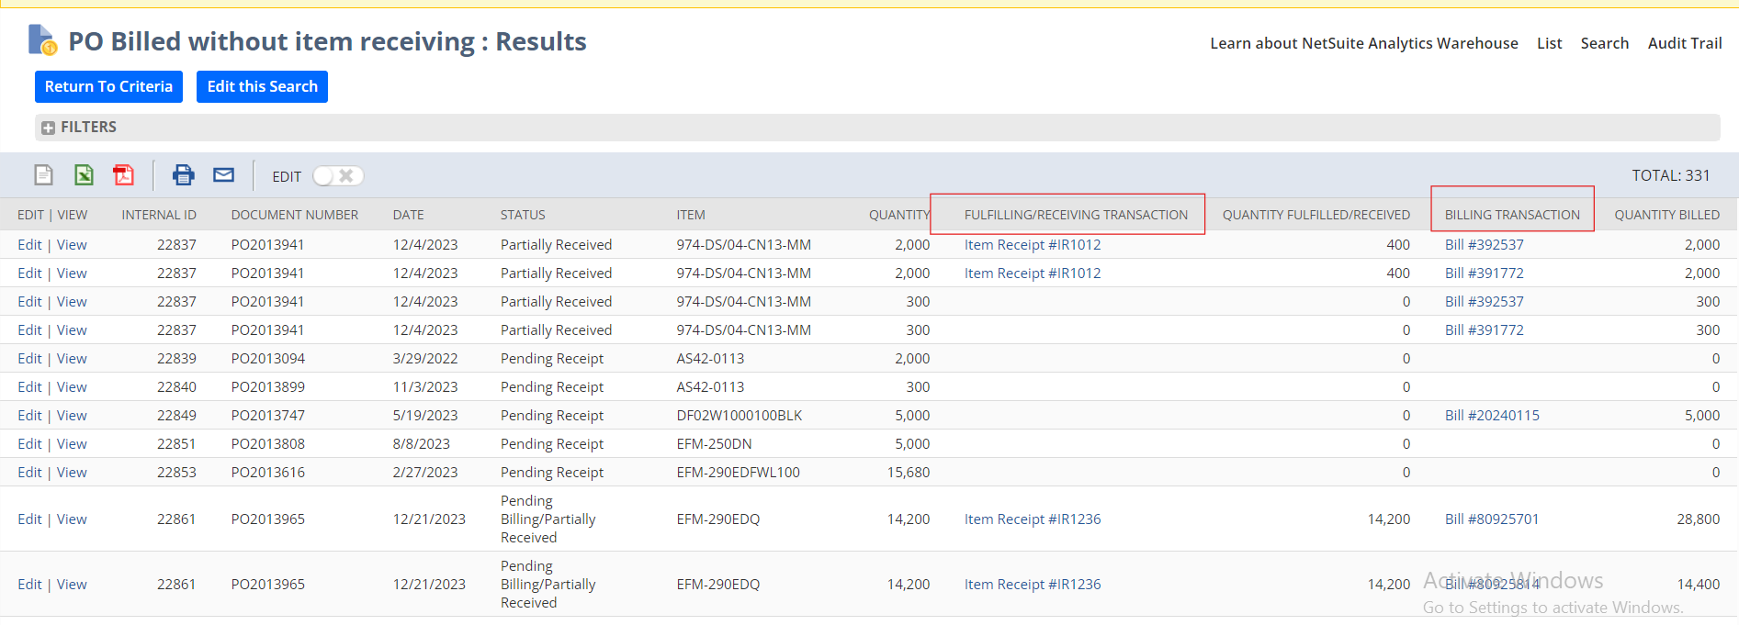Toggle the inline EDIT switch on
Image resolution: width=1739 pixels, height=625 pixels.
pyautogui.click(x=337, y=176)
